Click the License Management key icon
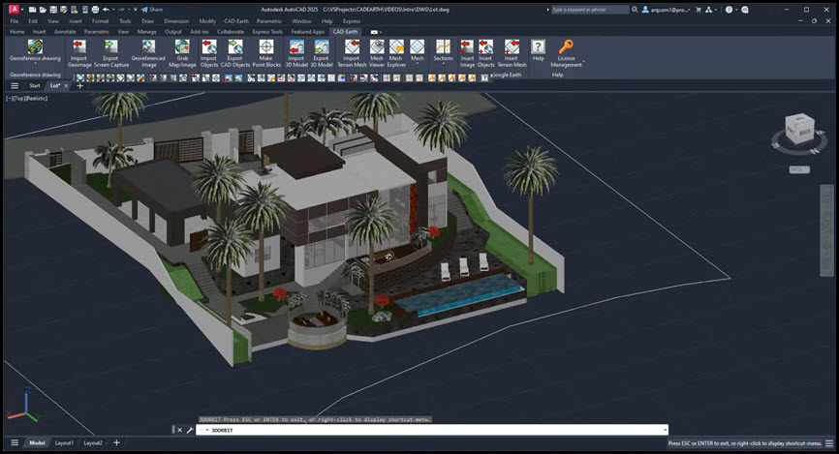Image resolution: width=839 pixels, height=454 pixels. pos(566,46)
